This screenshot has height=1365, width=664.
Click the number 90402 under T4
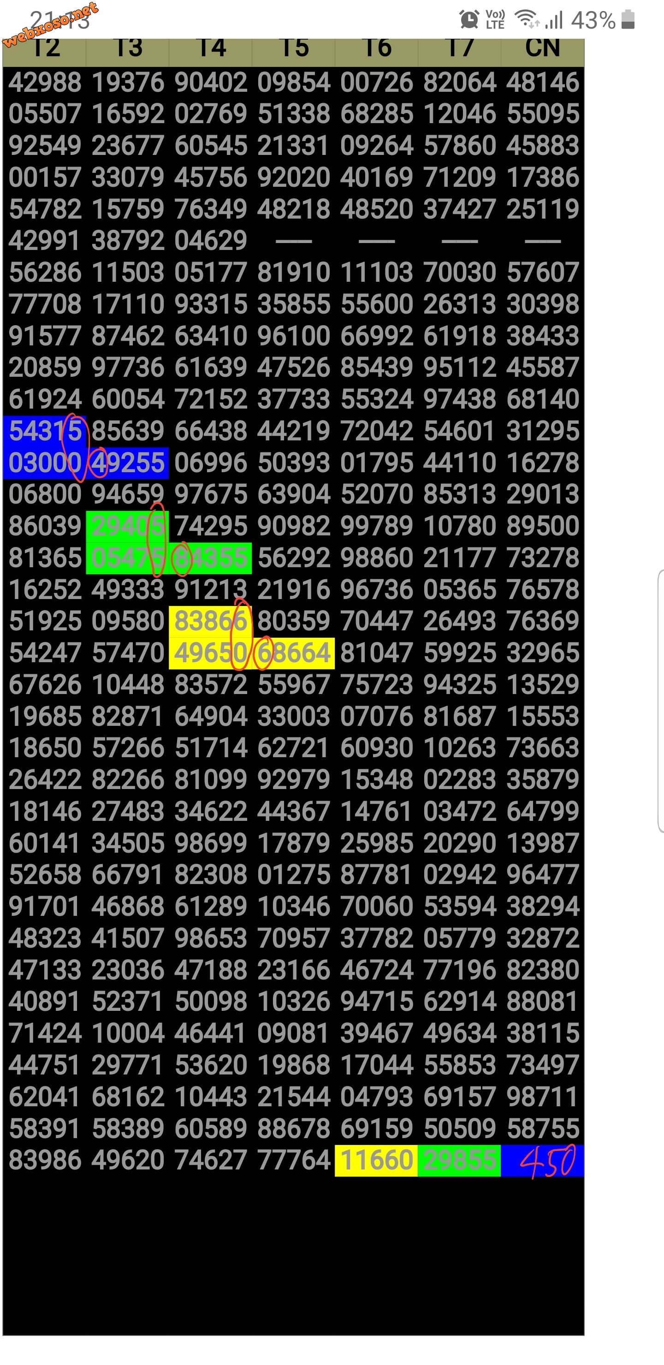coord(210,83)
